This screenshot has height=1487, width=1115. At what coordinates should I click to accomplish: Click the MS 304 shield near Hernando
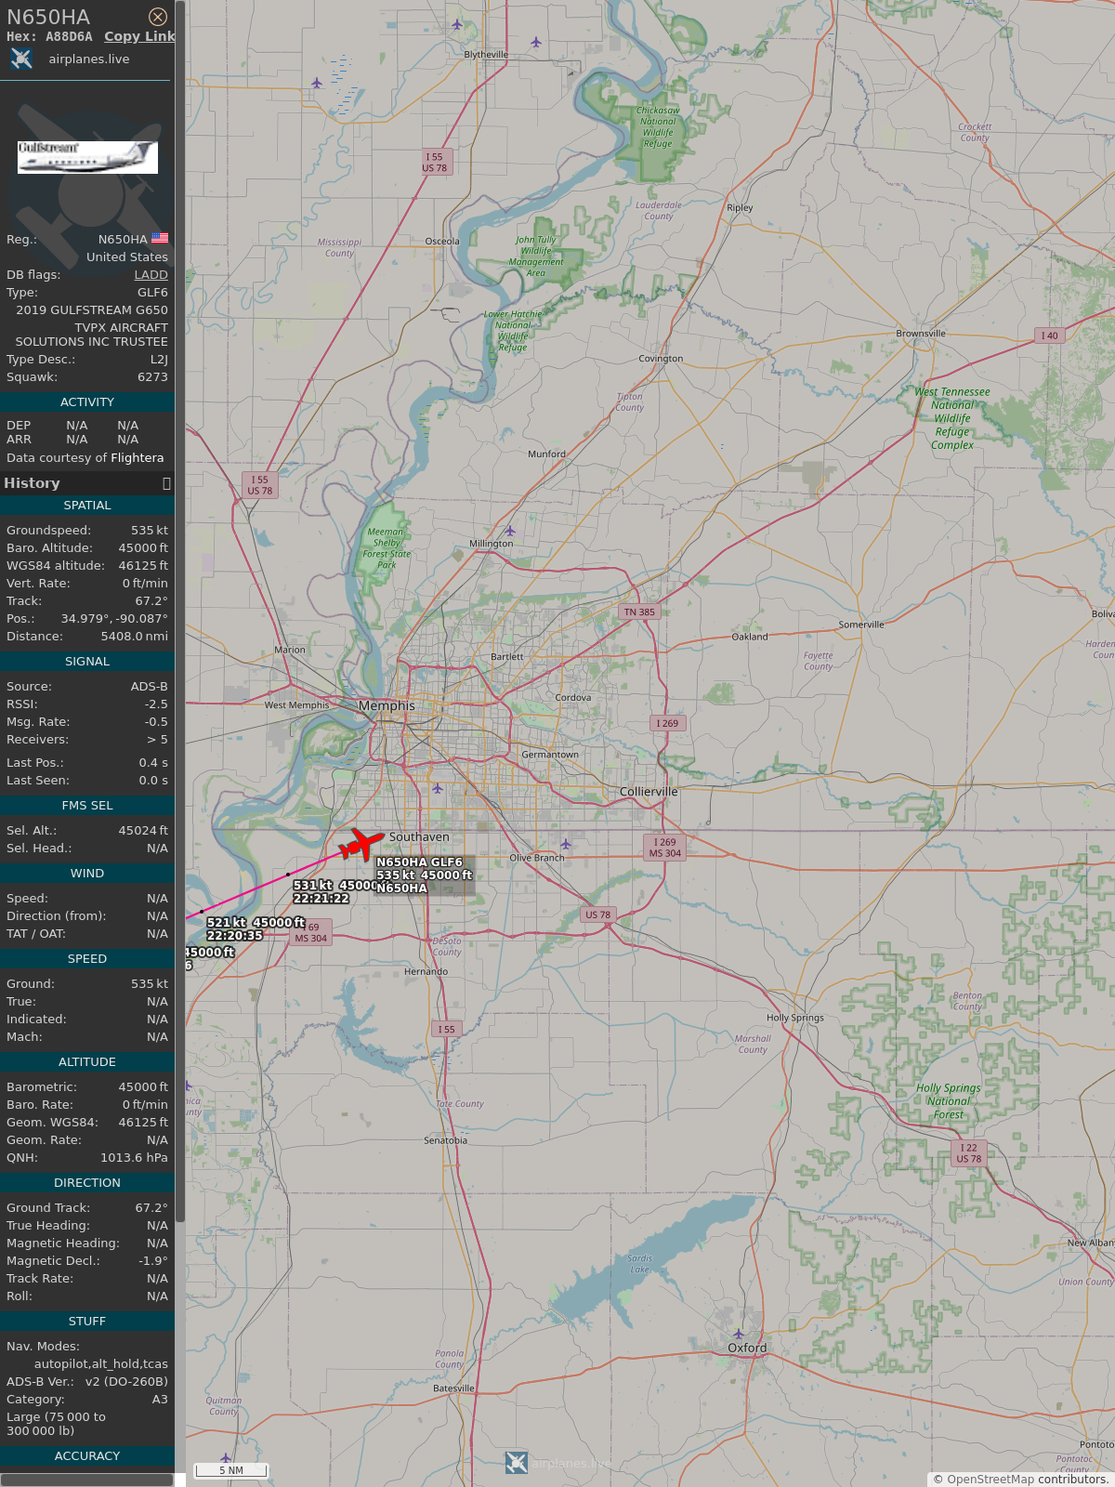(310, 933)
